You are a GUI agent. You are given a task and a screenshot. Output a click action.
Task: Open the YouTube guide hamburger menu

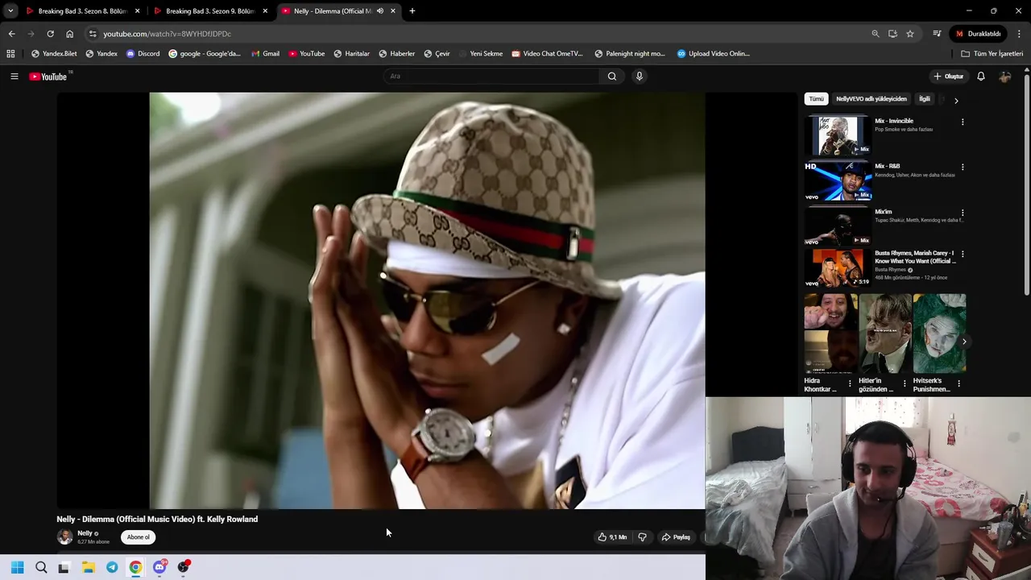pos(14,77)
